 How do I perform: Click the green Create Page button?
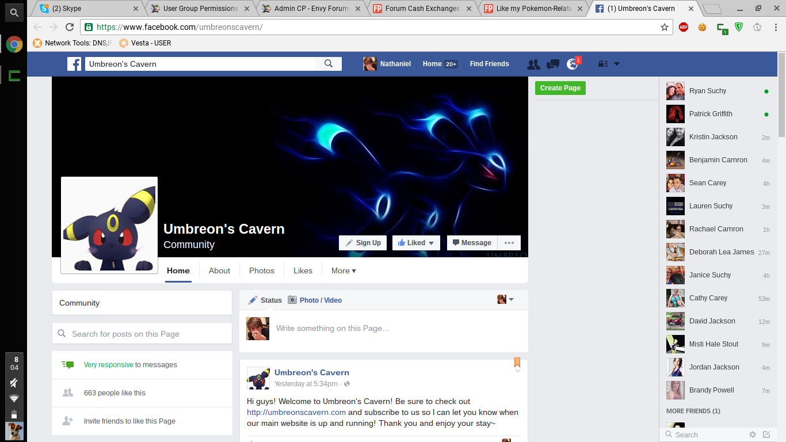560,88
